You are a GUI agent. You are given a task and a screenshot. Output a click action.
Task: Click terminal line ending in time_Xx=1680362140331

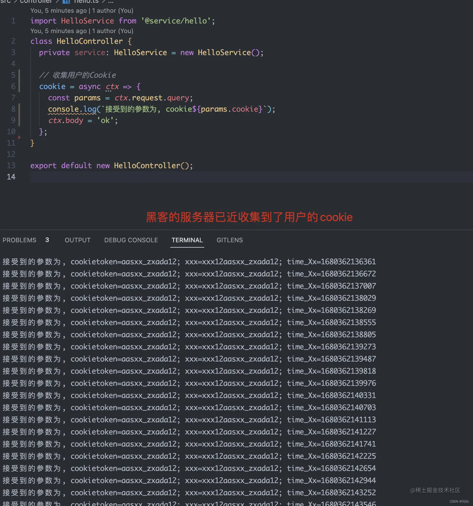tap(189, 396)
